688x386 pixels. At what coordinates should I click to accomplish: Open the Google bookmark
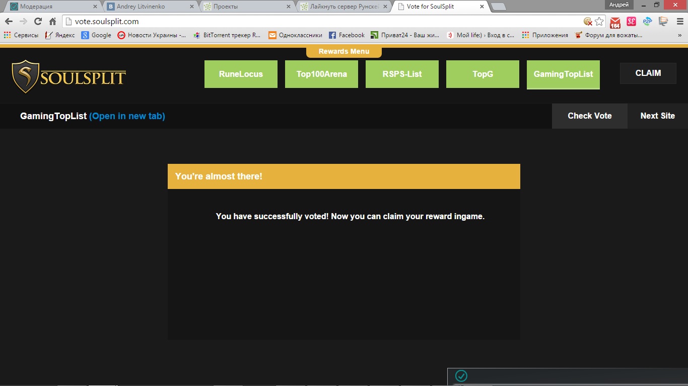point(96,35)
